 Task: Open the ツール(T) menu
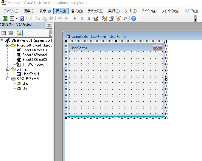tap(130, 11)
